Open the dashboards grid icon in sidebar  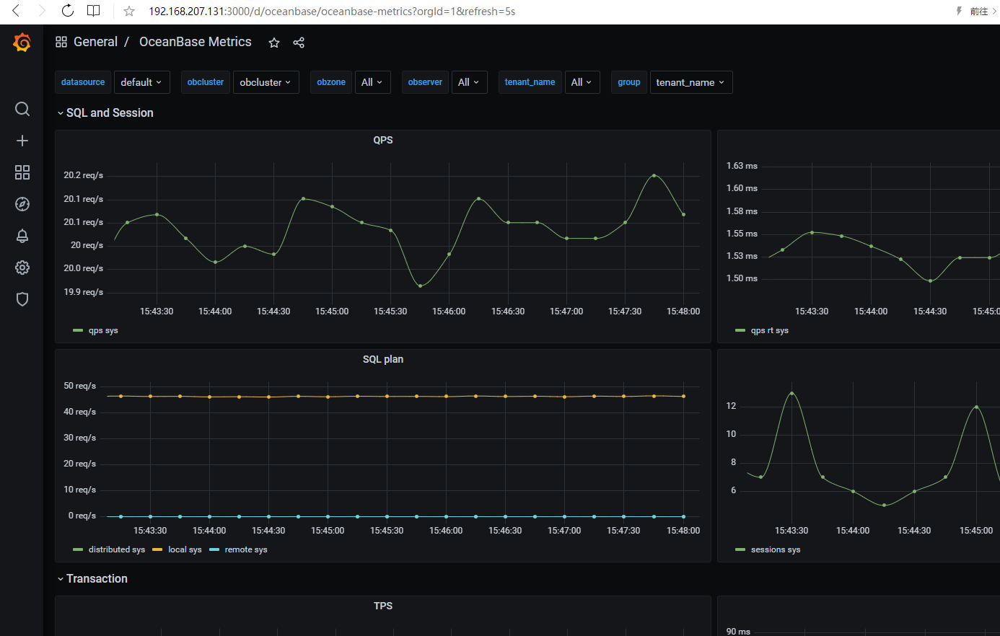(22, 172)
